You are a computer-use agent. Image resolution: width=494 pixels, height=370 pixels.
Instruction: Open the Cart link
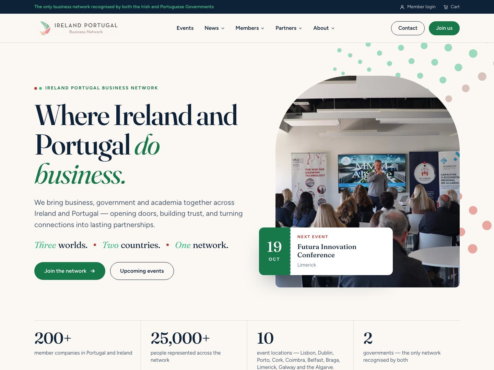(451, 7)
